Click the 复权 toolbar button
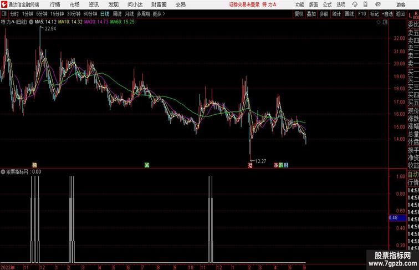The image size is (419, 270). [x=299, y=14]
